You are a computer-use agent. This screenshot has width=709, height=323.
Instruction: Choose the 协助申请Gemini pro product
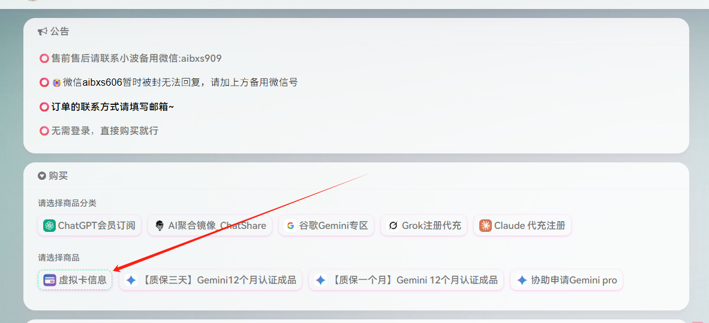pos(567,280)
